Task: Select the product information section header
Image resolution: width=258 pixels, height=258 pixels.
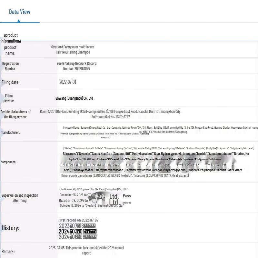Action: 11,38
